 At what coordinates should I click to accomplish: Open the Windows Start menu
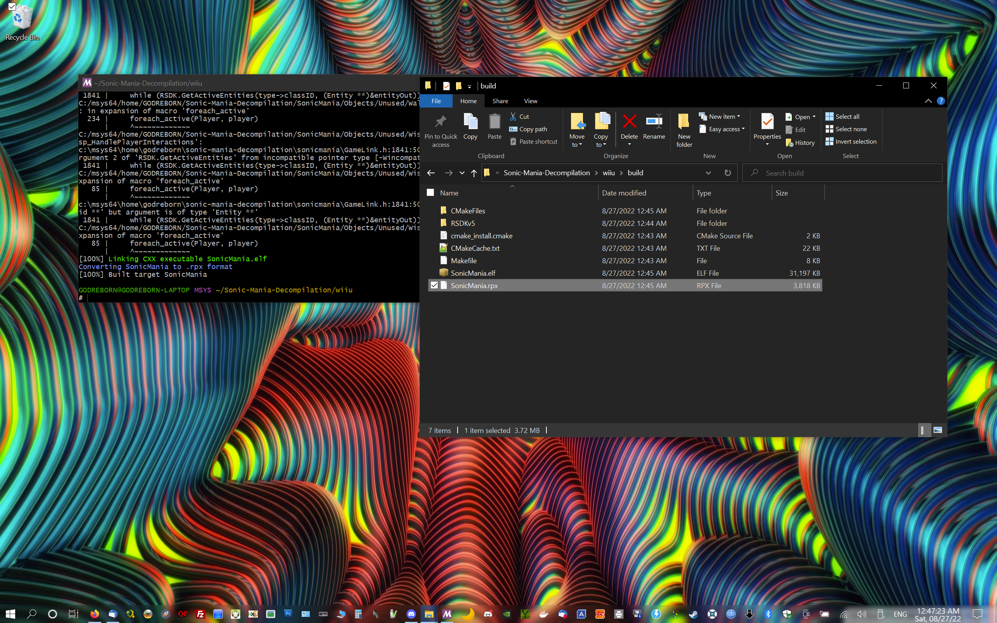(10, 614)
